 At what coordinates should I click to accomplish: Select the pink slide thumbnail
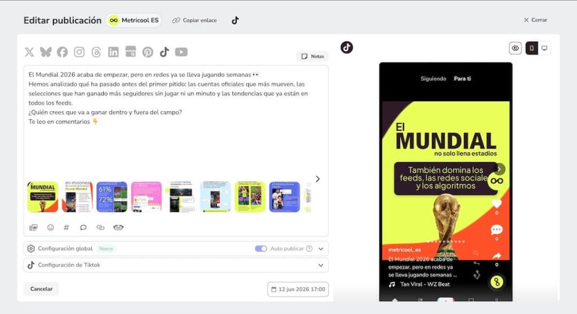147,197
